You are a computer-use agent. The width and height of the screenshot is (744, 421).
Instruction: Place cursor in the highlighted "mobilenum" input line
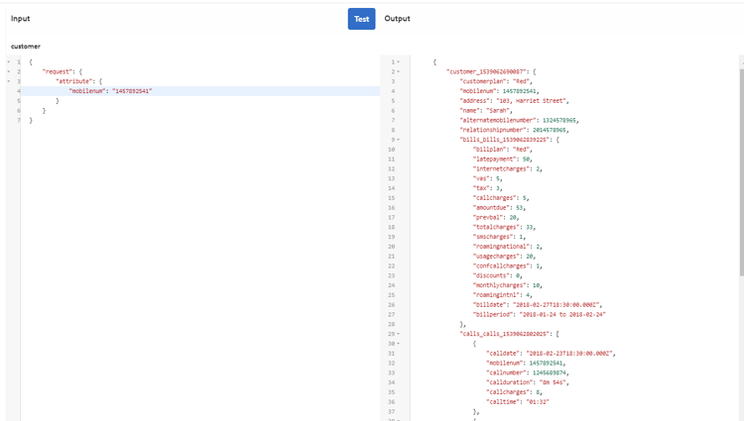pyautogui.click(x=199, y=91)
